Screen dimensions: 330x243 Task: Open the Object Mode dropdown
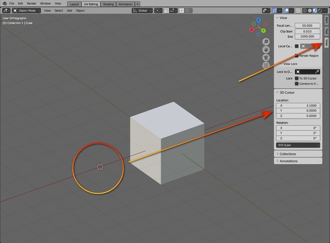(26, 10)
